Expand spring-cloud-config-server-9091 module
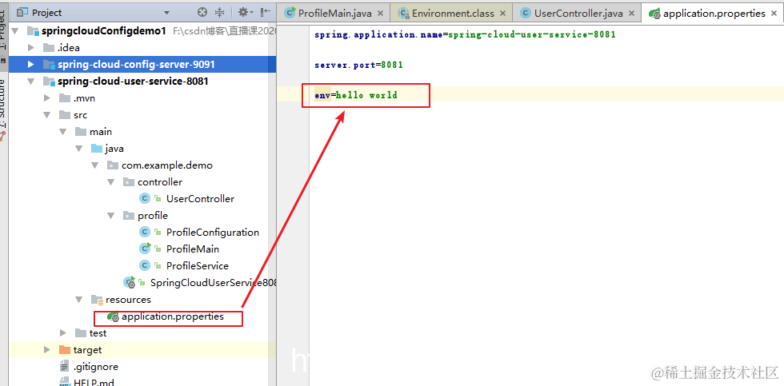Screen dimensions: 784x386 coord(31,65)
